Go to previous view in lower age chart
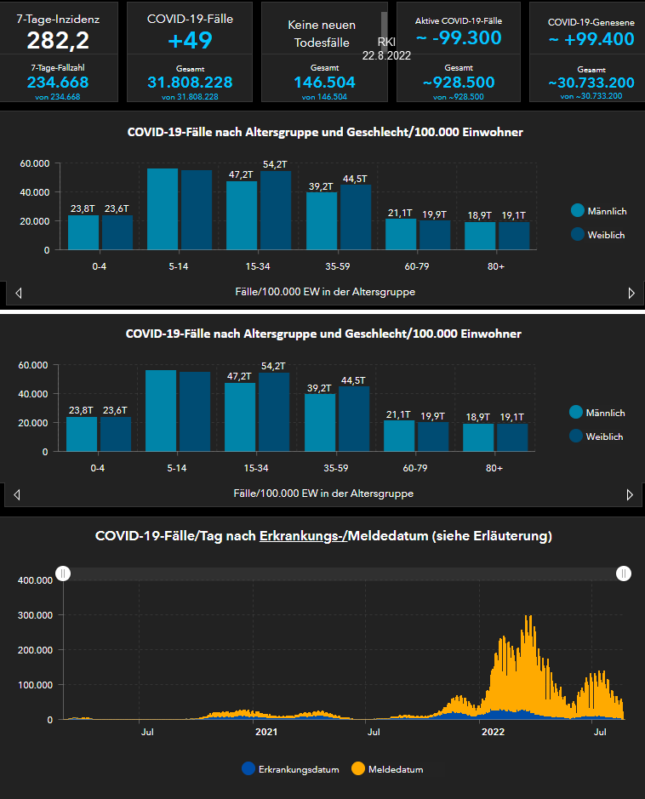The width and height of the screenshot is (645, 799). [x=17, y=494]
